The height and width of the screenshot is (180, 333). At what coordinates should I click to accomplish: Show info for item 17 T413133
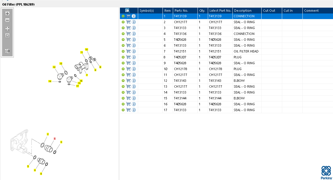pos(134,110)
